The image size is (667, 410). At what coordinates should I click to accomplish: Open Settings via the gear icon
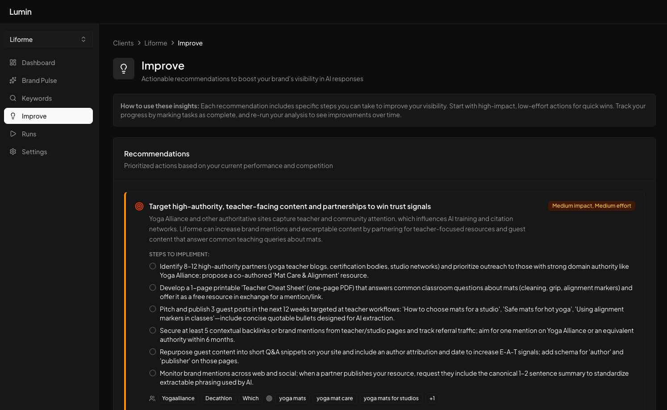(x=13, y=152)
